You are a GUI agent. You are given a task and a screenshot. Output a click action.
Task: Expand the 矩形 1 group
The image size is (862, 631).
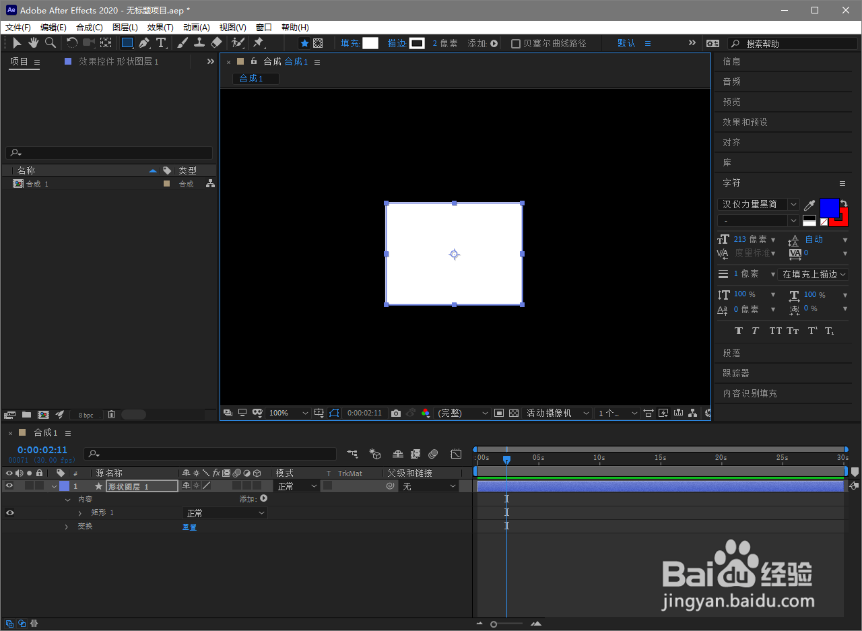pyautogui.click(x=79, y=513)
